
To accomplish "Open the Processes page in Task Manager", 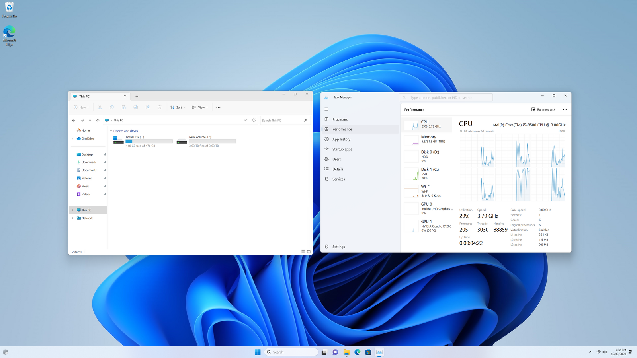I will pyautogui.click(x=340, y=119).
